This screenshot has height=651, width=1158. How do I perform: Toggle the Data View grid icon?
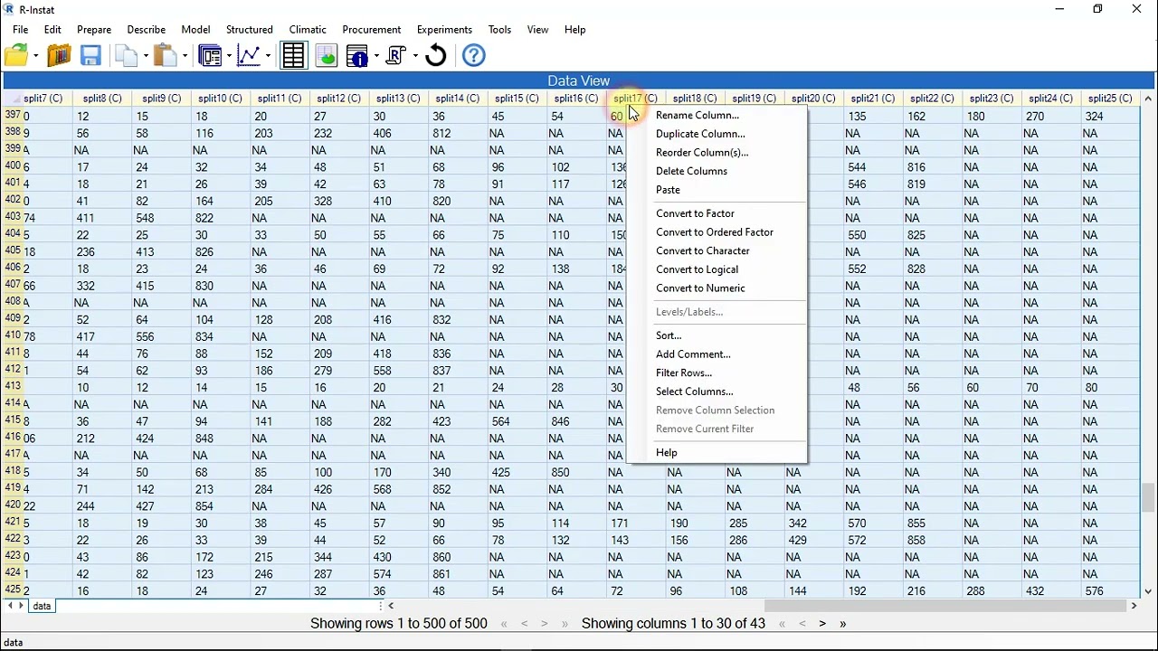click(293, 56)
